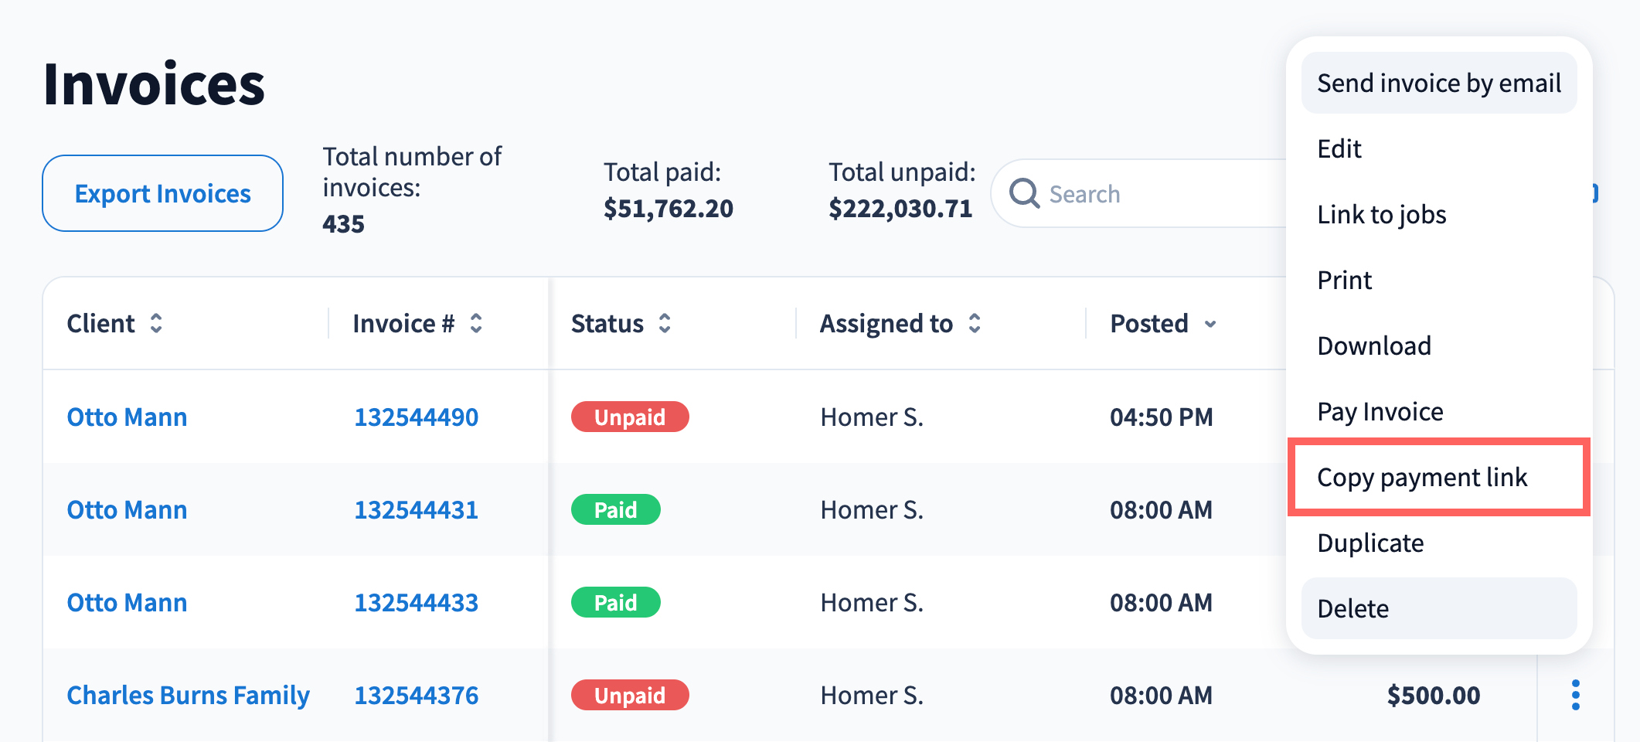Click Pay Invoice menu item

pos(1380,411)
